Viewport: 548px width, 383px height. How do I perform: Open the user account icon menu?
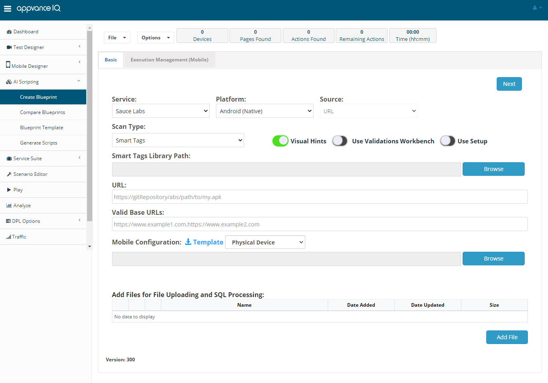[x=537, y=8]
